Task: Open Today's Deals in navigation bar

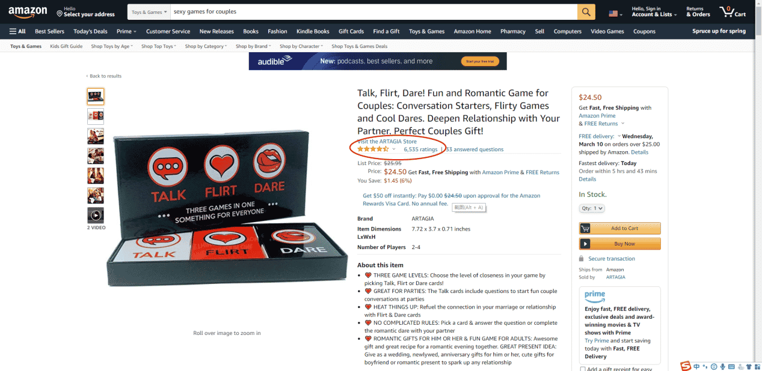Action: point(90,31)
